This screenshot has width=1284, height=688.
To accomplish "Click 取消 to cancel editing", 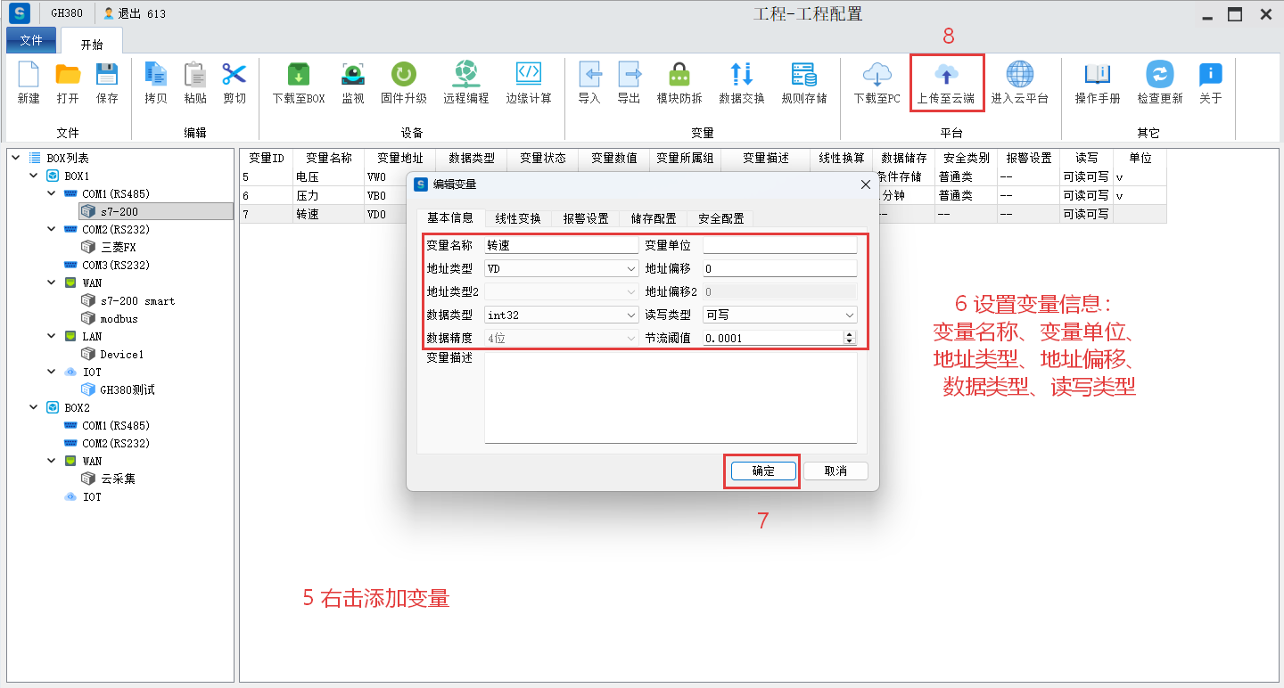I will [x=835, y=471].
